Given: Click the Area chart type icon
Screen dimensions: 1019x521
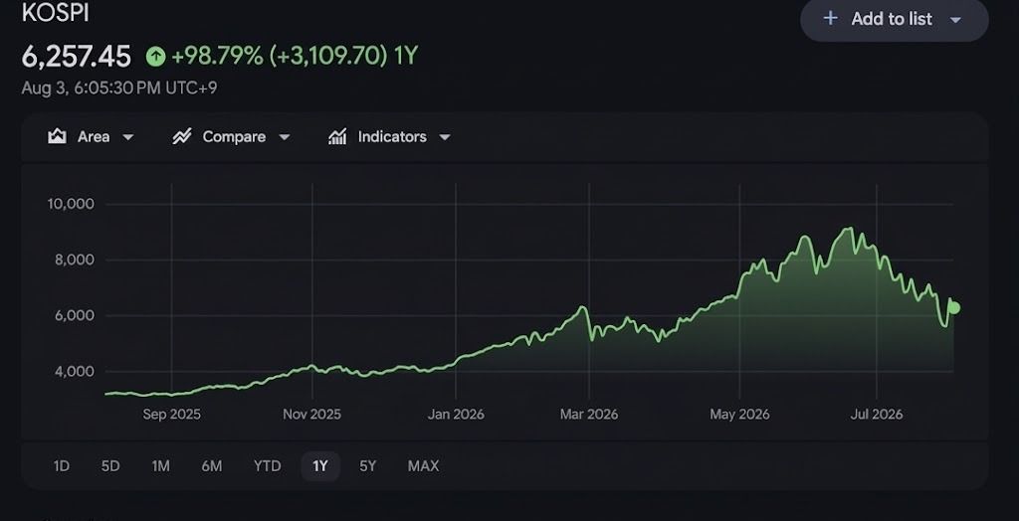Looking at the screenshot, I should pos(57,136).
